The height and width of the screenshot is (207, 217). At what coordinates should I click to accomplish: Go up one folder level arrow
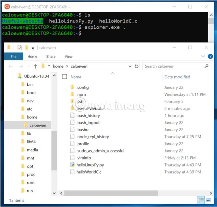[35, 66]
